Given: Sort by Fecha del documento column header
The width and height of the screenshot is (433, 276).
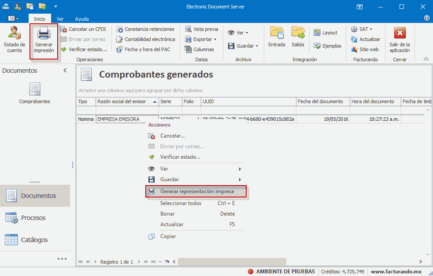Looking at the screenshot, I should click(320, 101).
